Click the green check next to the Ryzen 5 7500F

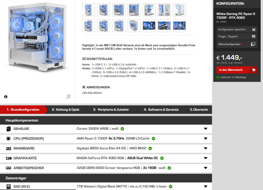coord(153,138)
